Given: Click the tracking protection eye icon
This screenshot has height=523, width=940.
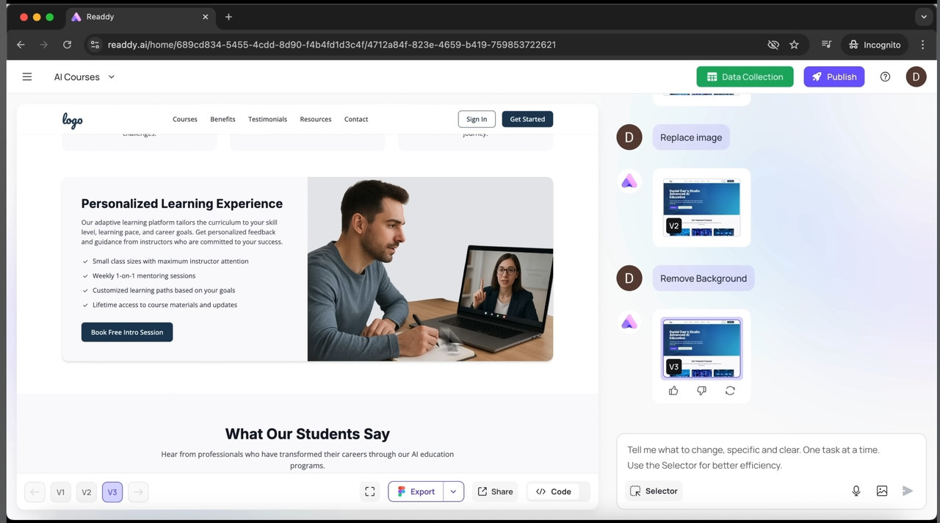Looking at the screenshot, I should click(x=773, y=45).
